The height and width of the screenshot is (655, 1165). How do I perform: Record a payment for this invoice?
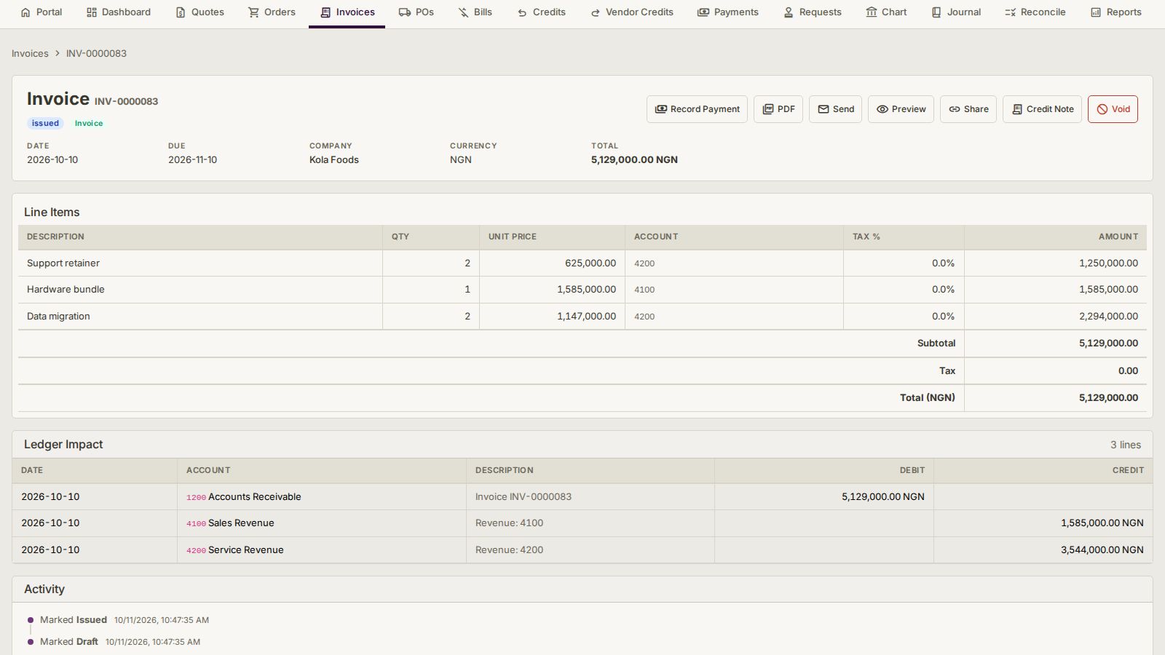click(697, 109)
